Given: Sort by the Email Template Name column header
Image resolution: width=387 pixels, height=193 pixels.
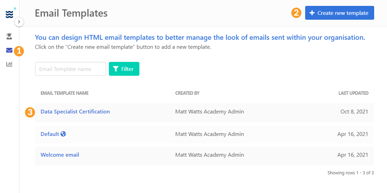Looking at the screenshot, I should [x=64, y=93].
